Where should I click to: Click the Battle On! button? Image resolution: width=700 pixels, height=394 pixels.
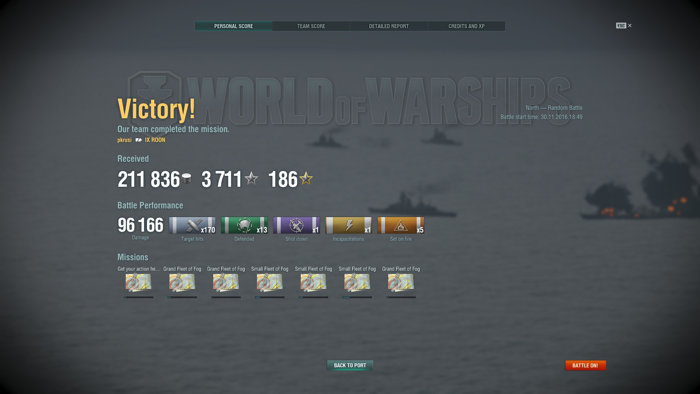click(x=585, y=365)
